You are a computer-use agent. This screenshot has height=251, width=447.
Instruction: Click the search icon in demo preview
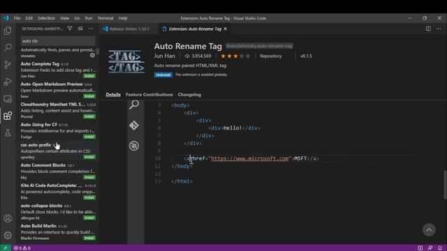[134, 105]
